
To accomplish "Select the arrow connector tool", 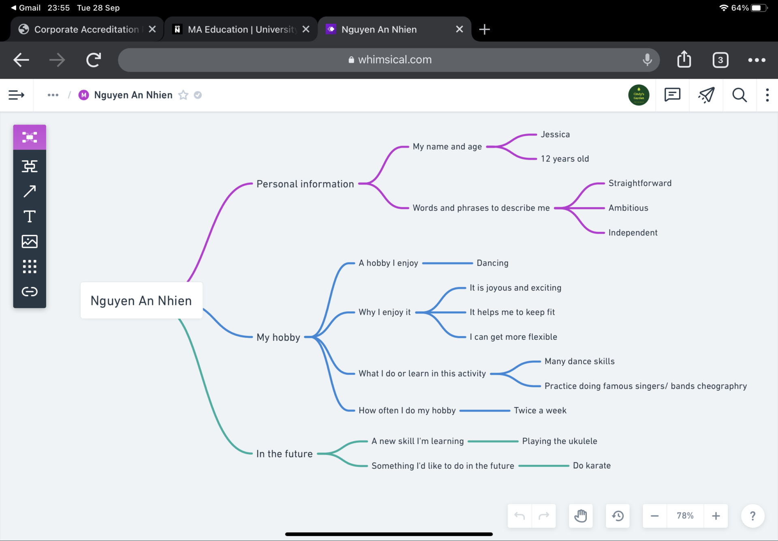I will tap(30, 191).
